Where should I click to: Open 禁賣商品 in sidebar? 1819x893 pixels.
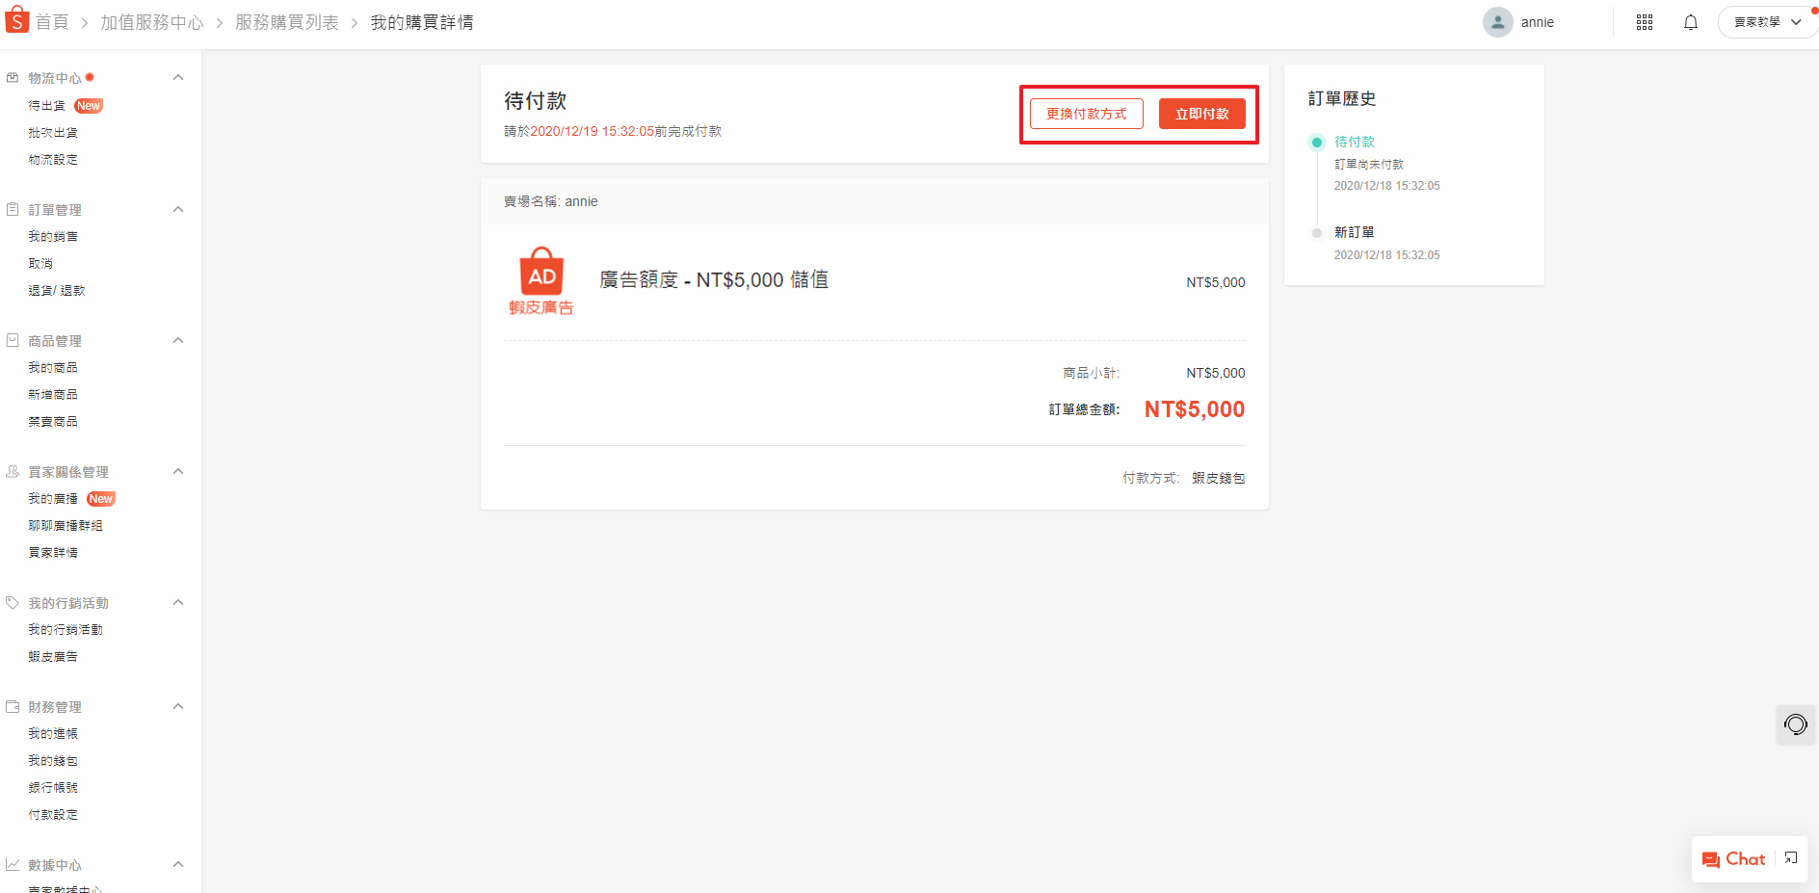coord(53,422)
